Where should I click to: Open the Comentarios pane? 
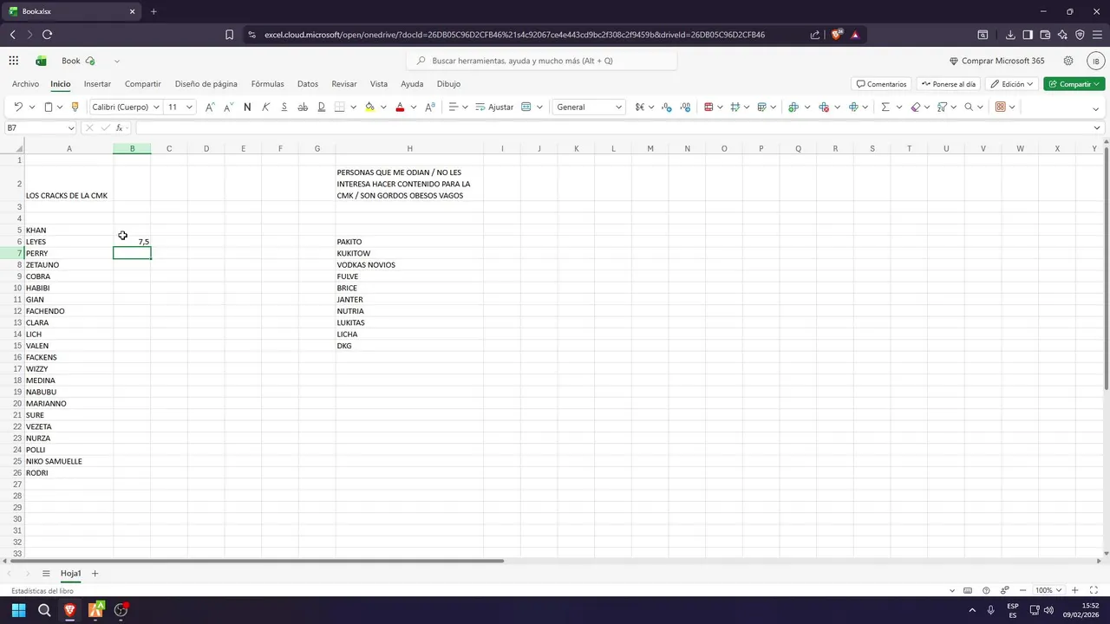[x=881, y=84]
